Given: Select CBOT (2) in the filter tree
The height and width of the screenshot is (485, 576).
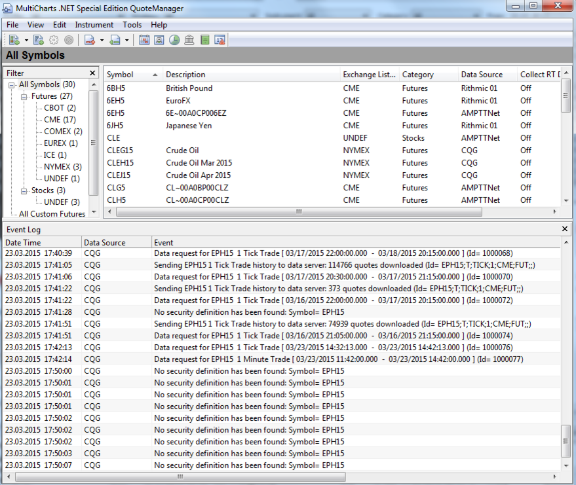Looking at the screenshot, I should point(60,108).
